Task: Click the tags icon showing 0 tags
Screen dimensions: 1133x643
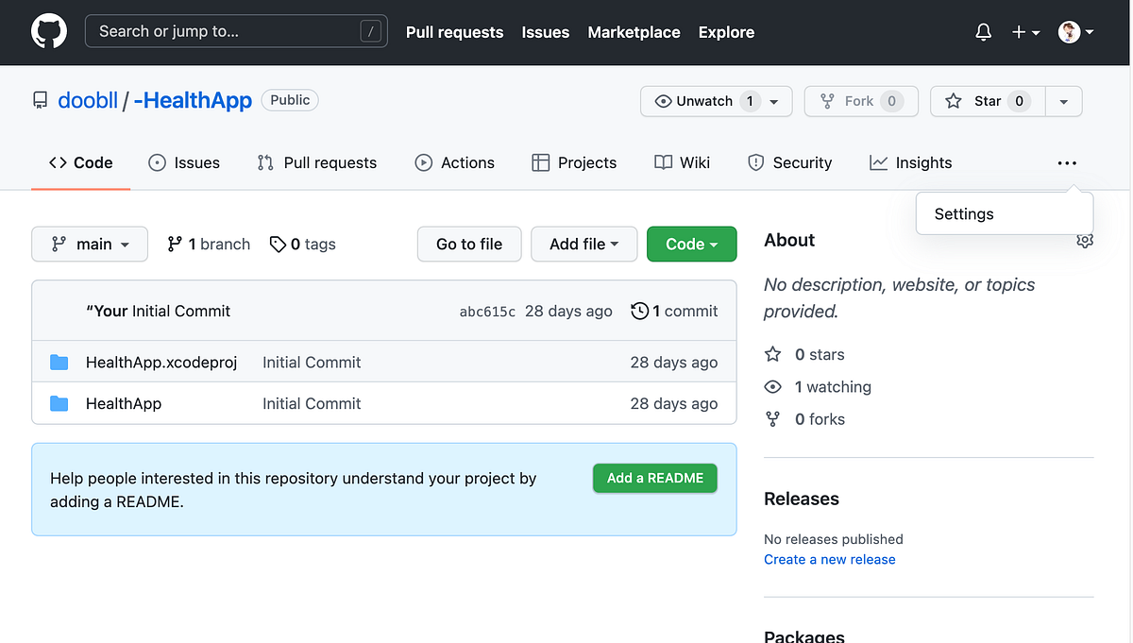Action: tap(278, 244)
